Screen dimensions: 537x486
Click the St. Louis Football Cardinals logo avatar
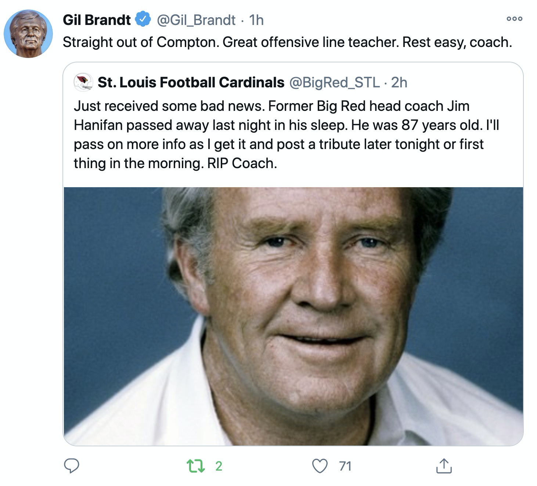point(83,82)
